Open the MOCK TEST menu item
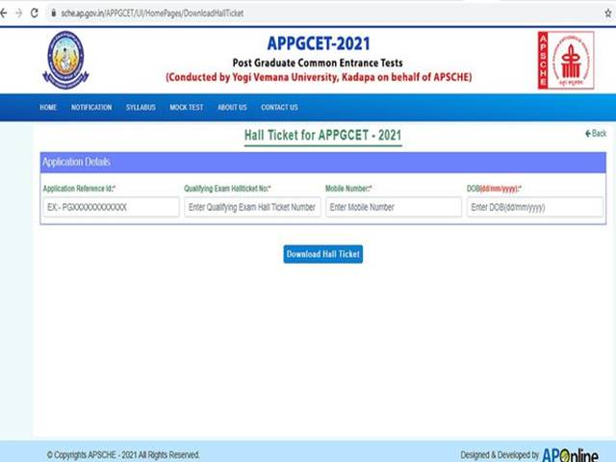The height and width of the screenshot is (462, 616). [187, 107]
